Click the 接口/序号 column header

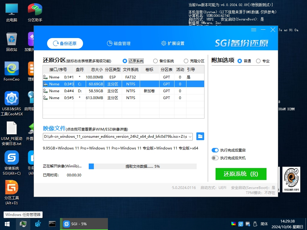pos(58,69)
